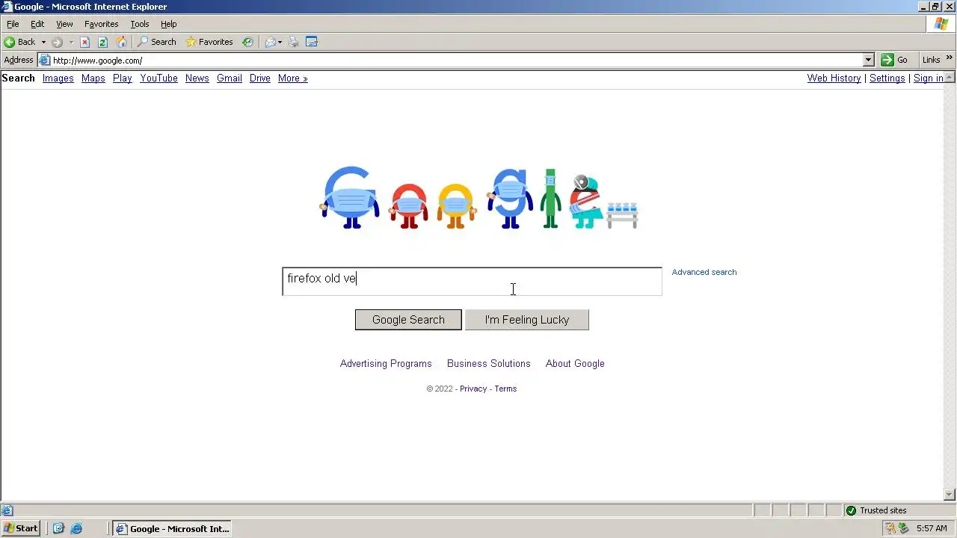957x538 pixels.
Task: Open the About Google link
Action: tap(575, 364)
